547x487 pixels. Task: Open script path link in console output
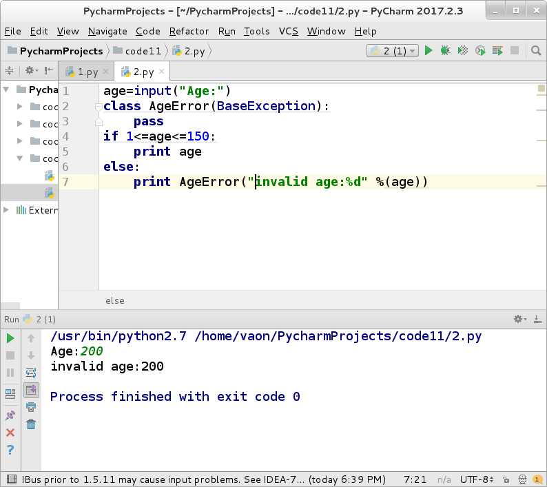pyautogui.click(x=338, y=336)
